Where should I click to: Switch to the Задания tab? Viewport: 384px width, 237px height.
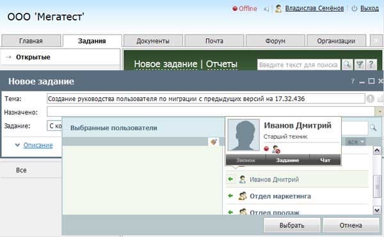(x=92, y=41)
